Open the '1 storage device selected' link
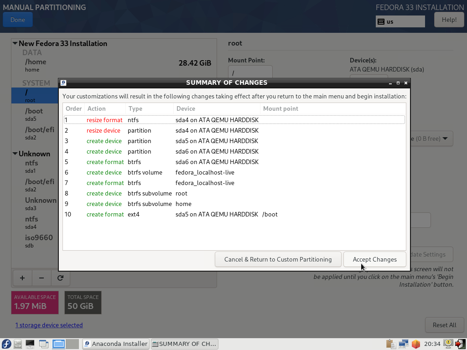The image size is (467, 350). (49, 325)
